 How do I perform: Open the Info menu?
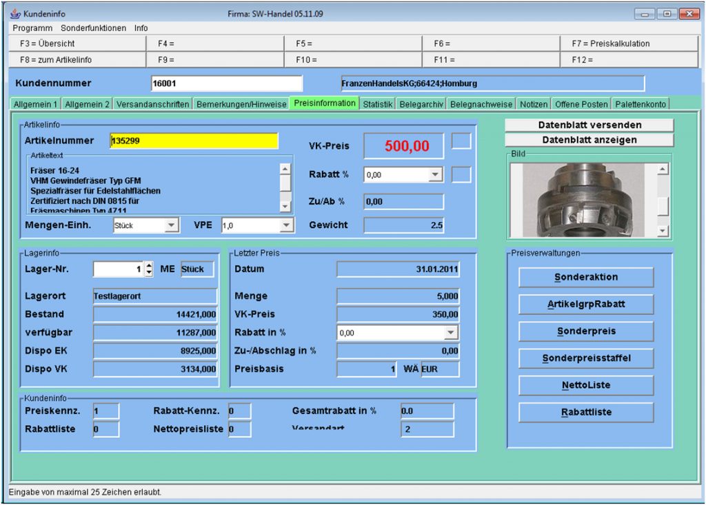tap(140, 28)
